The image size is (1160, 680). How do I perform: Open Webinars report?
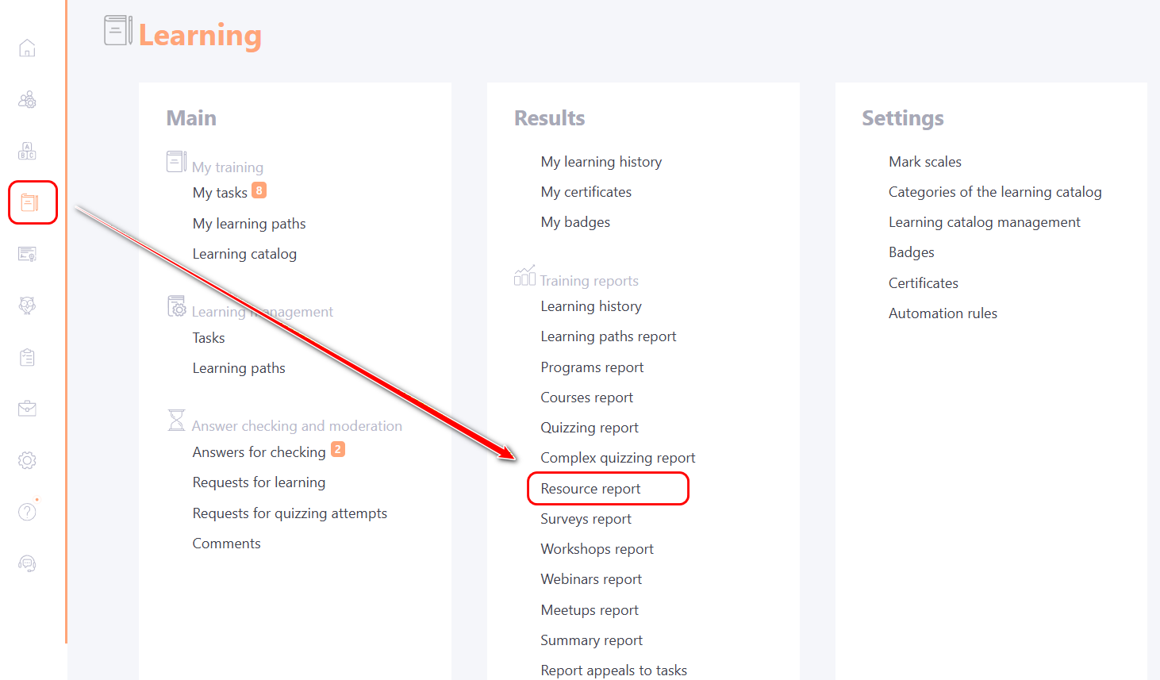click(591, 579)
